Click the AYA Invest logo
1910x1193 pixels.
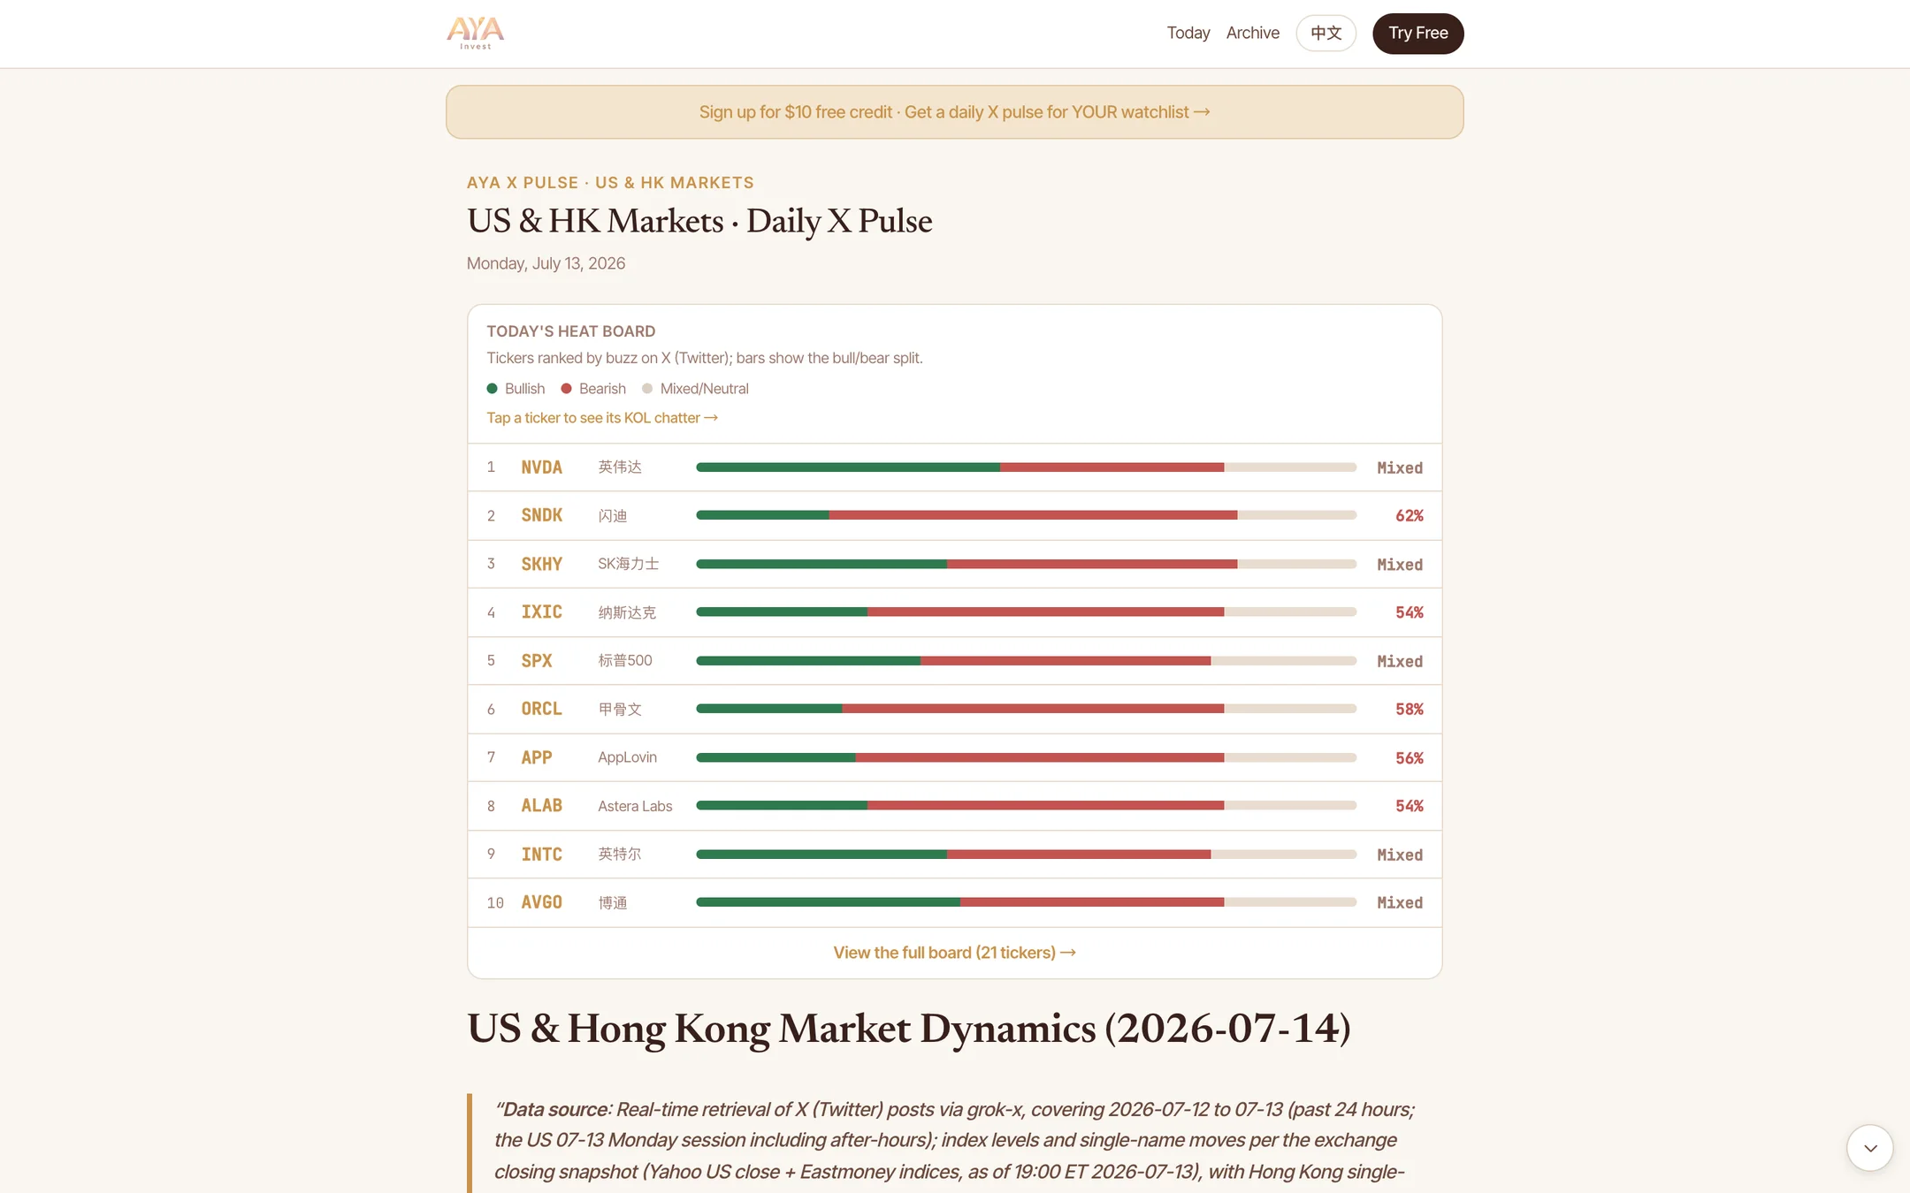(x=476, y=33)
